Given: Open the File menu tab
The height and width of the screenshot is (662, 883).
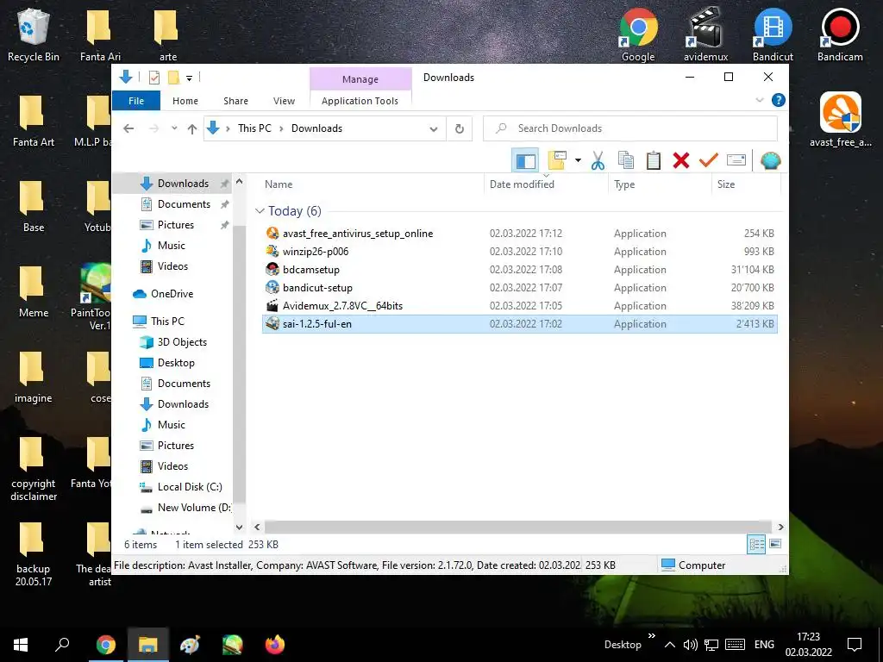Looking at the screenshot, I should pos(136,101).
